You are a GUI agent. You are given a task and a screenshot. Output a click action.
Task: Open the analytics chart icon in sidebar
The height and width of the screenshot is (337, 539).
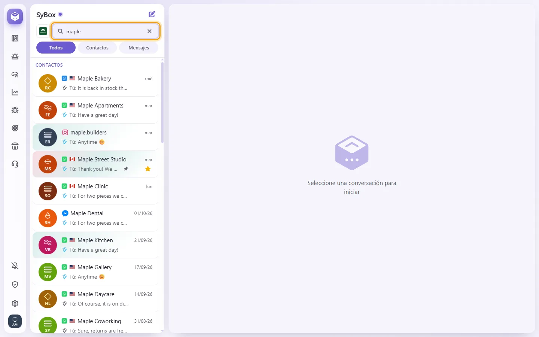click(x=15, y=92)
